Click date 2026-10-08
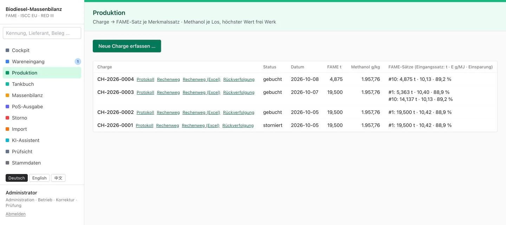 (305, 79)
